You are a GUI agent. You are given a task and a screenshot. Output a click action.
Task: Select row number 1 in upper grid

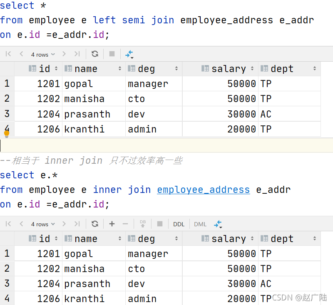pos(7,83)
